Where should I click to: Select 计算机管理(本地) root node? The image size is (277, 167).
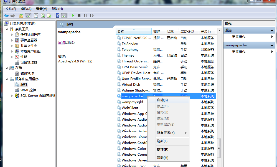click(23, 24)
